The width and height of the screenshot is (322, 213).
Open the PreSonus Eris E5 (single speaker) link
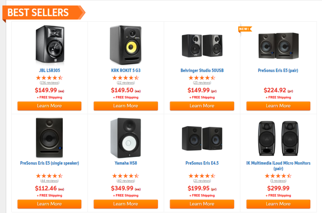(x=50, y=163)
